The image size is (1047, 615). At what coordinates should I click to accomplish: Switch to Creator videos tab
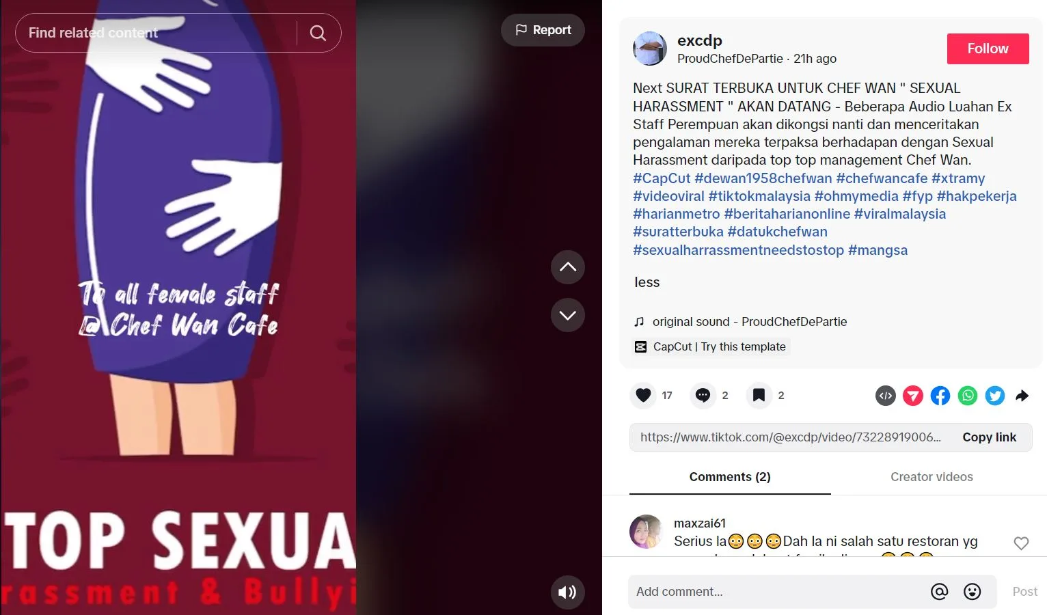[932, 477]
